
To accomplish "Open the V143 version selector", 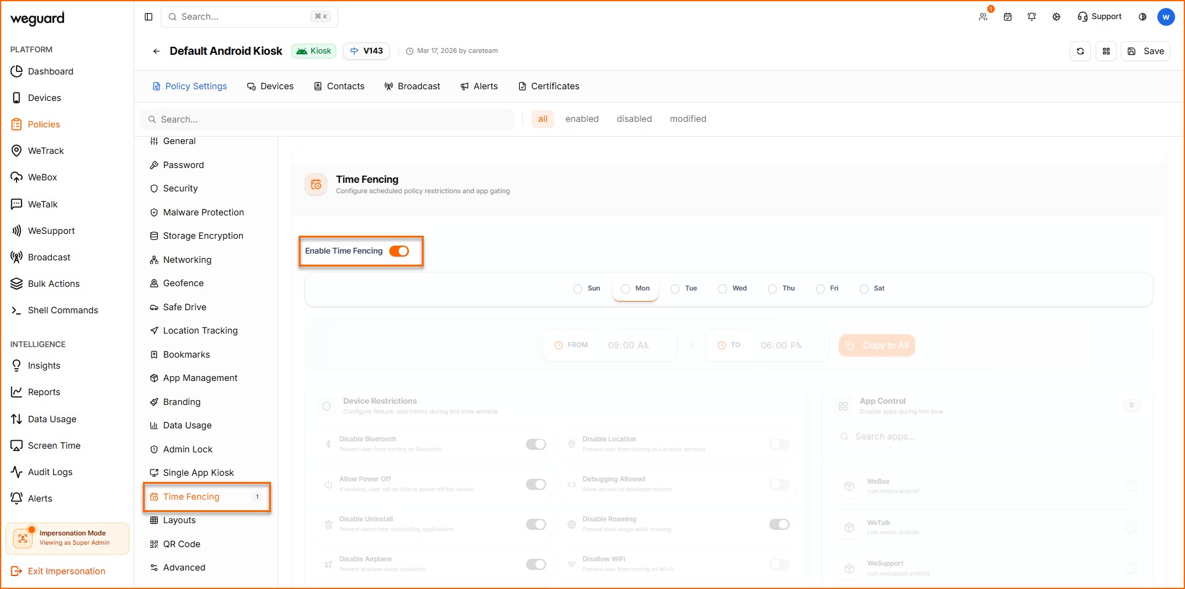I will point(366,51).
